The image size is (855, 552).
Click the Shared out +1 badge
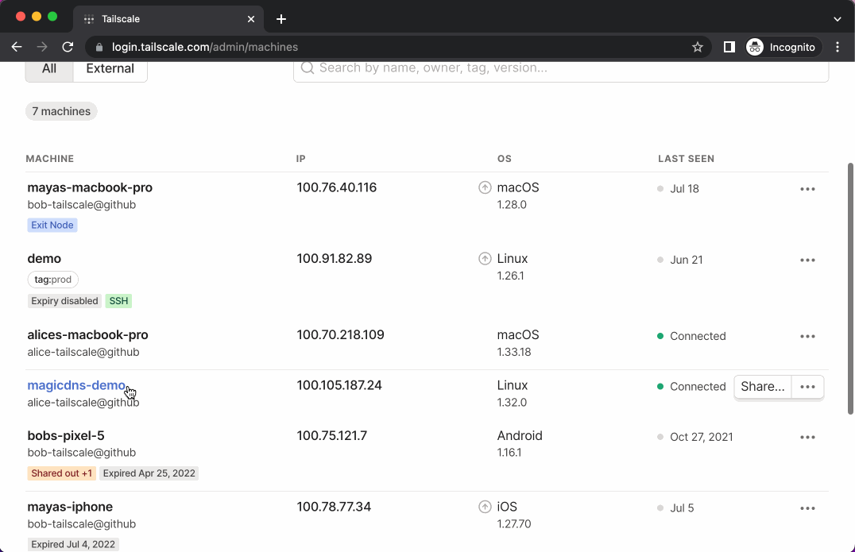62,473
